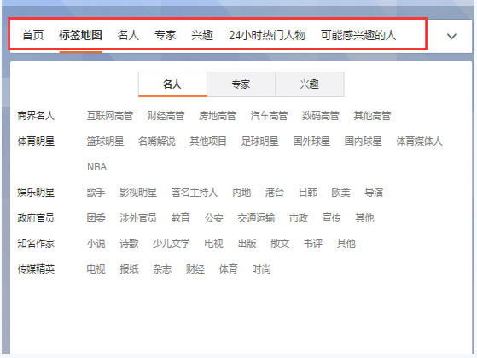Select the 名人 category tab button
The image size is (477, 358).
(172, 84)
